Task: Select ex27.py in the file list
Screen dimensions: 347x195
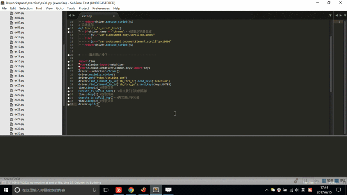Action: [x=19, y=119]
